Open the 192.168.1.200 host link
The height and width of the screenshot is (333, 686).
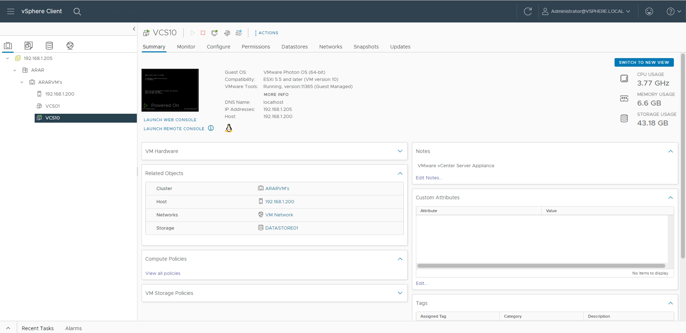(280, 202)
